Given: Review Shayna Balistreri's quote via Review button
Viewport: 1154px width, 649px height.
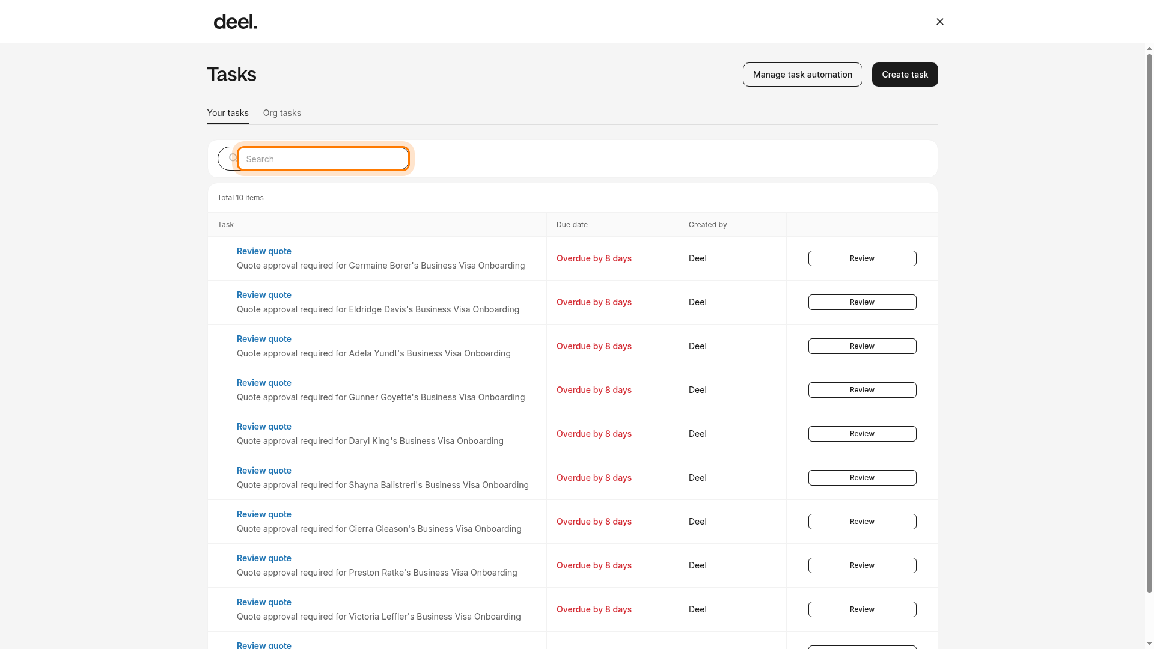Looking at the screenshot, I should click(x=862, y=478).
